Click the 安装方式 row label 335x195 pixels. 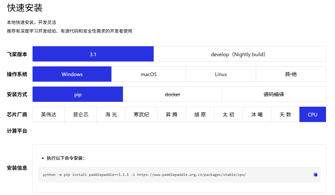tap(17, 94)
